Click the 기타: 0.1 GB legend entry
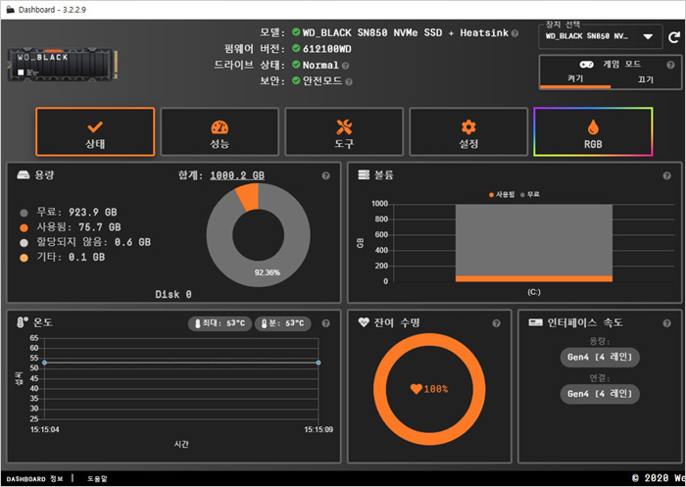Viewport: 686px width, 487px height. click(63, 257)
